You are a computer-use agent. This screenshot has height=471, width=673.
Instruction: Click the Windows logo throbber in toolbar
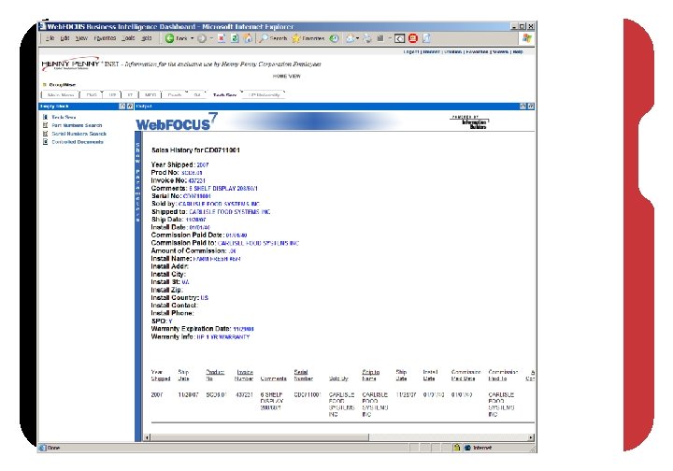click(527, 38)
